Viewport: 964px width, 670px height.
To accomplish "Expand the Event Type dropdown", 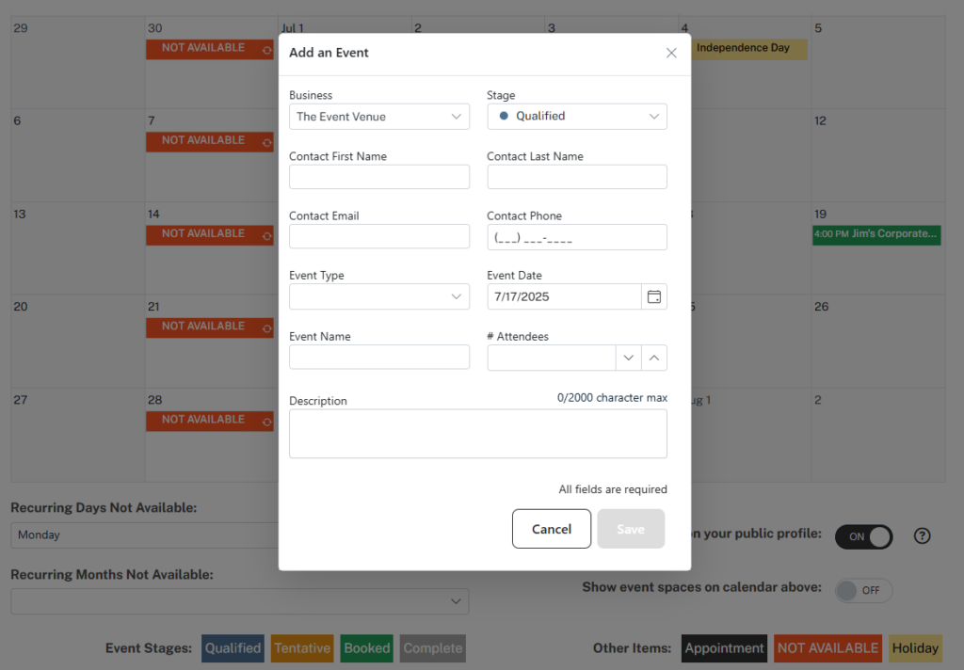I will [x=379, y=297].
